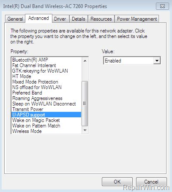Select Sleep on WoWLAN Disconnect

46,104
